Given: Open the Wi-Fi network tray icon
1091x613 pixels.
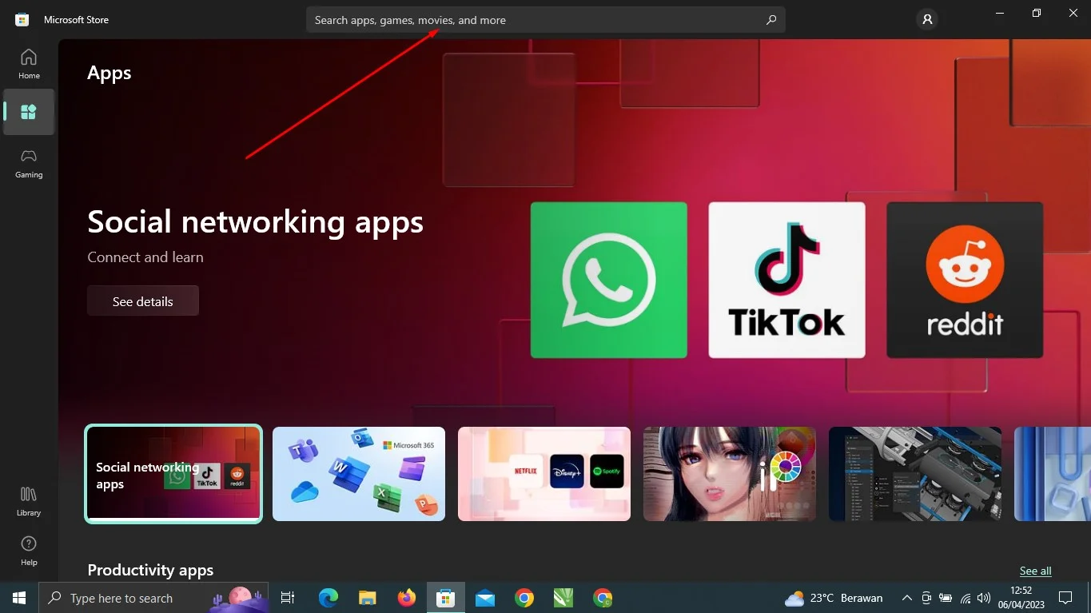Looking at the screenshot, I should (965, 598).
